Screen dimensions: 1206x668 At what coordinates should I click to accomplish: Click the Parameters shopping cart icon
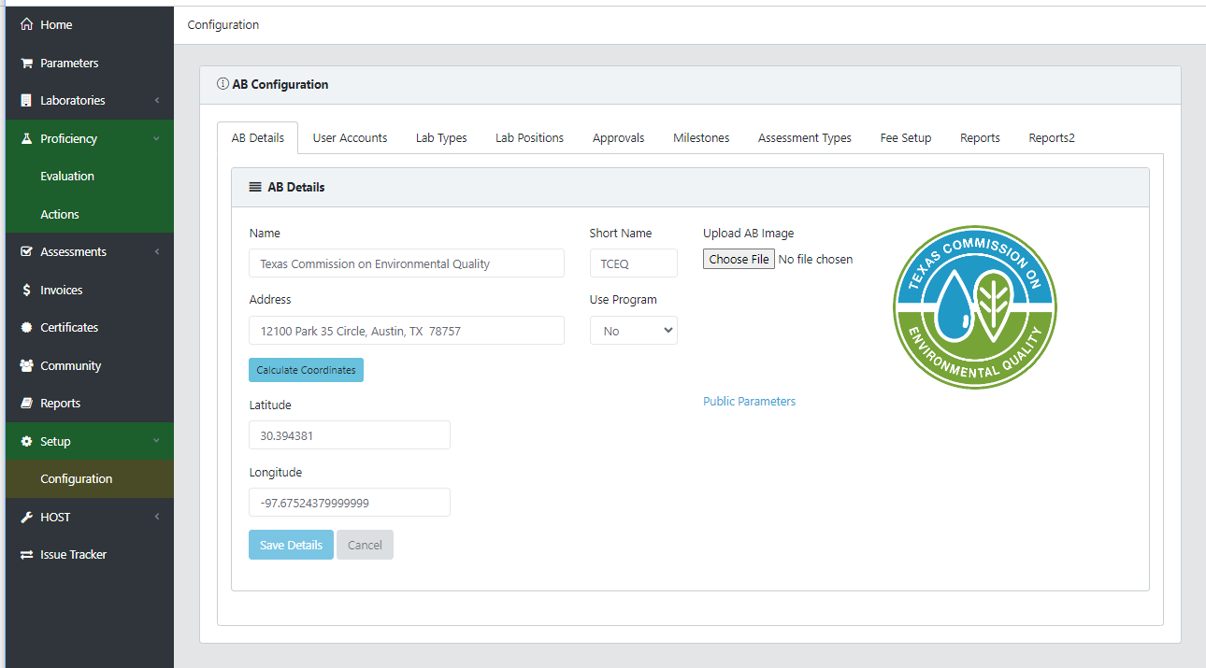26,64
